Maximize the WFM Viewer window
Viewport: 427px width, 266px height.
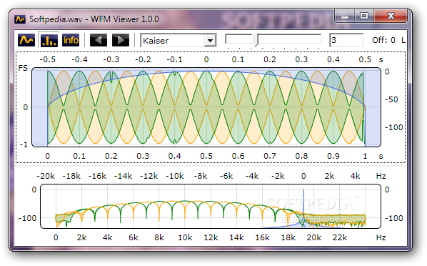[x=364, y=16]
